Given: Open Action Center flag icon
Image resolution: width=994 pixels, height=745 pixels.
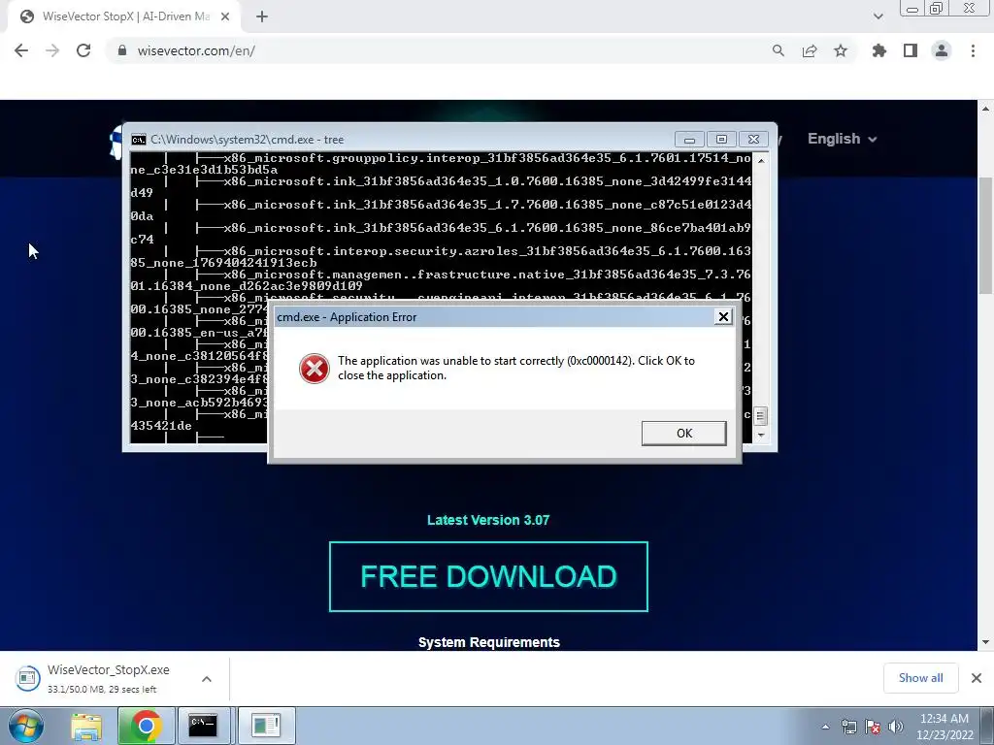Looking at the screenshot, I should point(873,727).
